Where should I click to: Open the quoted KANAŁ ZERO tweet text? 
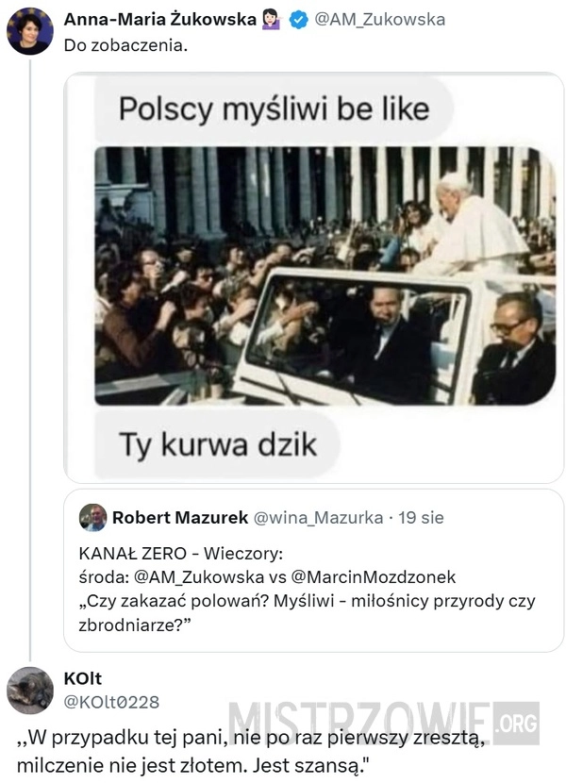coord(307,589)
